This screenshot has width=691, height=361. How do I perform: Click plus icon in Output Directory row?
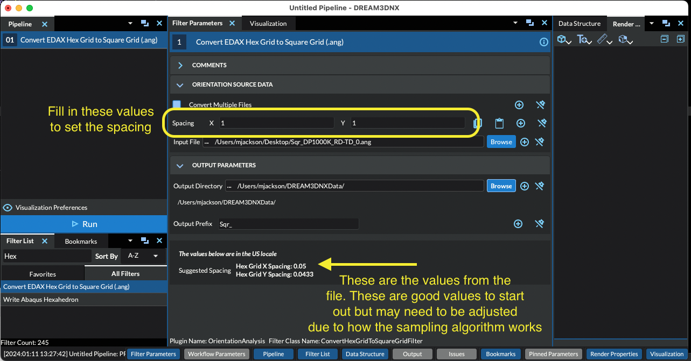click(525, 186)
